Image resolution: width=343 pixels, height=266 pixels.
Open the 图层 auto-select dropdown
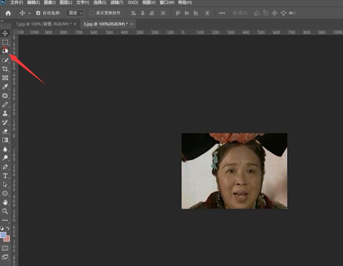(75, 13)
